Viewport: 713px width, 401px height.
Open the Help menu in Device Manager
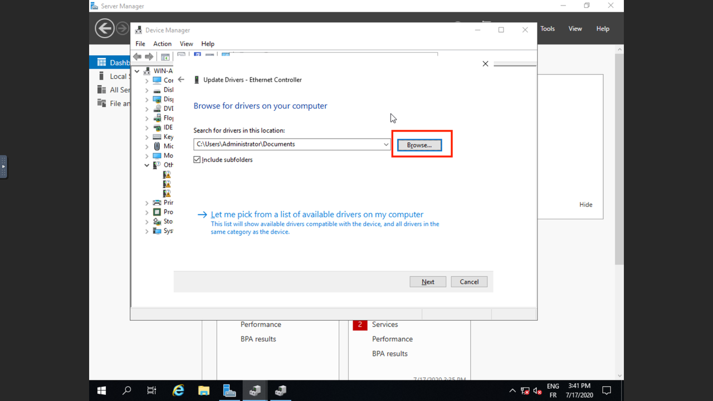pyautogui.click(x=208, y=43)
